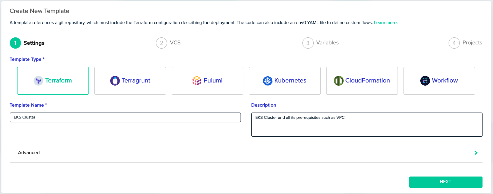
Task: Click the Terragrunt logo icon
Action: pyautogui.click(x=115, y=81)
